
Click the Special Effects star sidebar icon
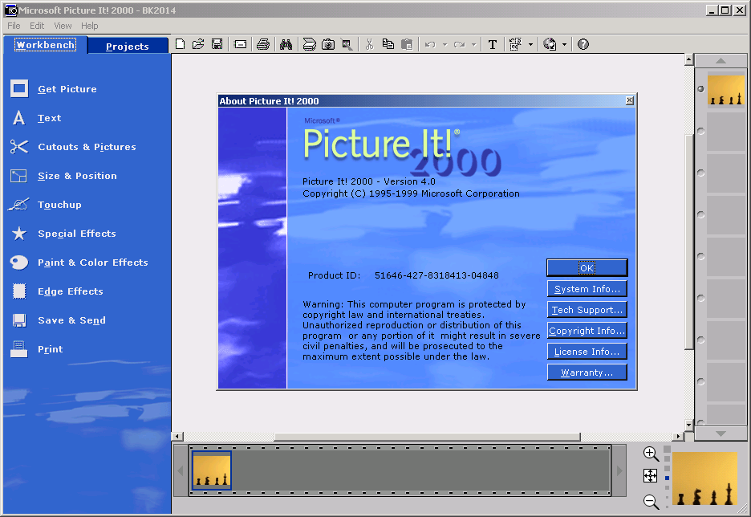coord(19,234)
